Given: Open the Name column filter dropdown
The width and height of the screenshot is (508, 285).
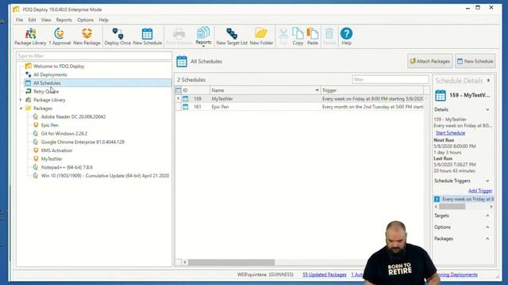Looking at the screenshot, I should click(x=317, y=90).
